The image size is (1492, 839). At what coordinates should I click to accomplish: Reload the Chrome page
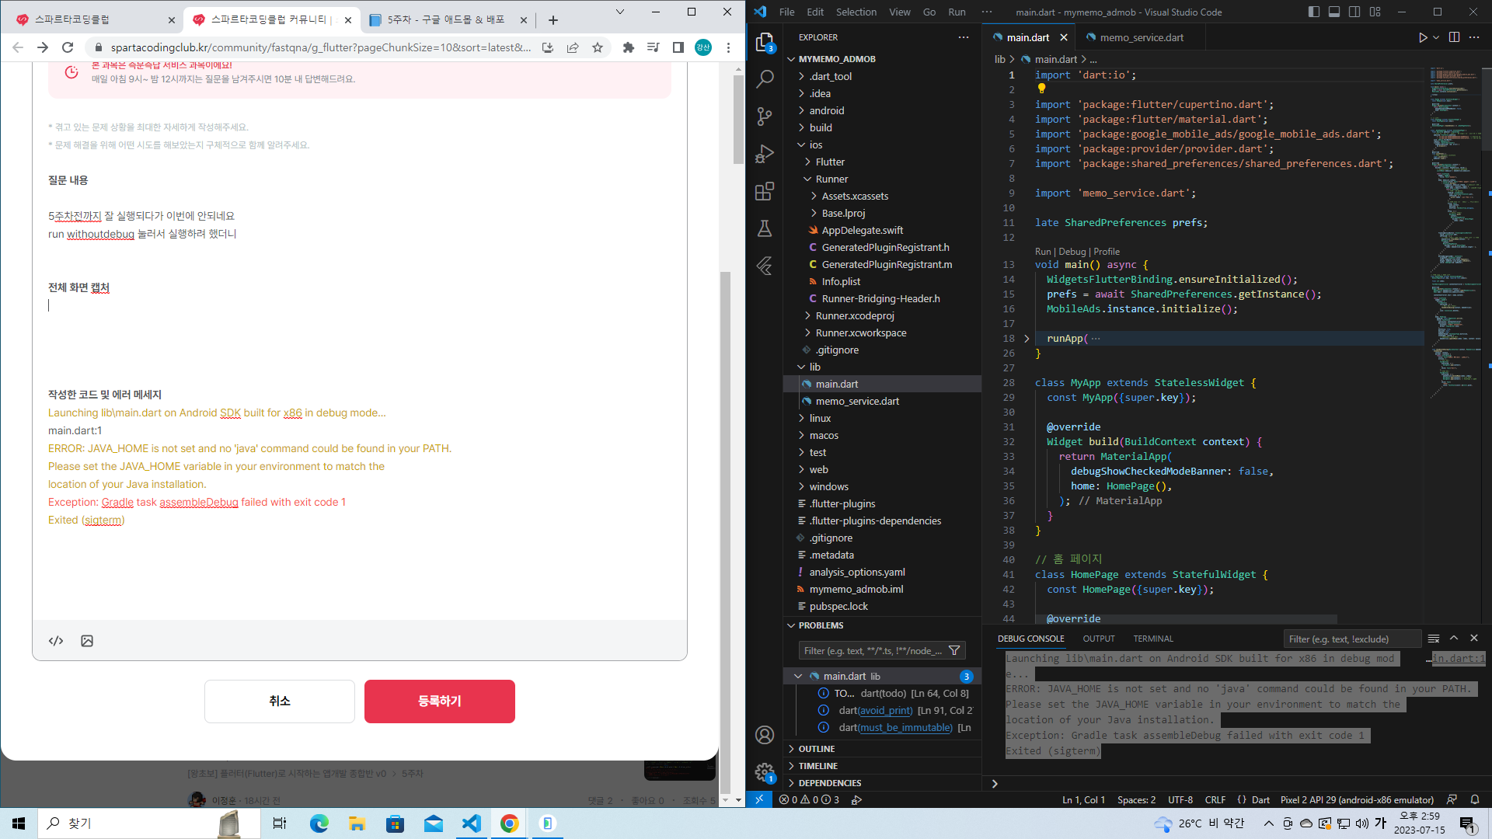pos(68,47)
